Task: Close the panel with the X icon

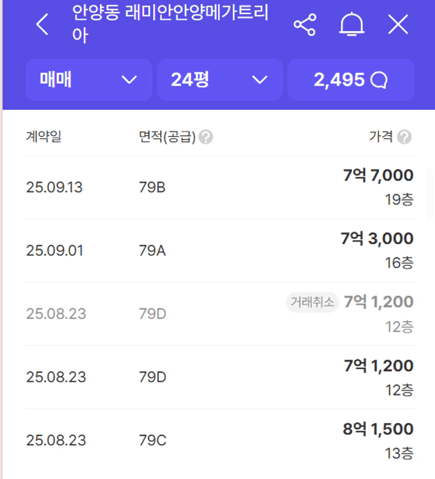Action: click(398, 25)
